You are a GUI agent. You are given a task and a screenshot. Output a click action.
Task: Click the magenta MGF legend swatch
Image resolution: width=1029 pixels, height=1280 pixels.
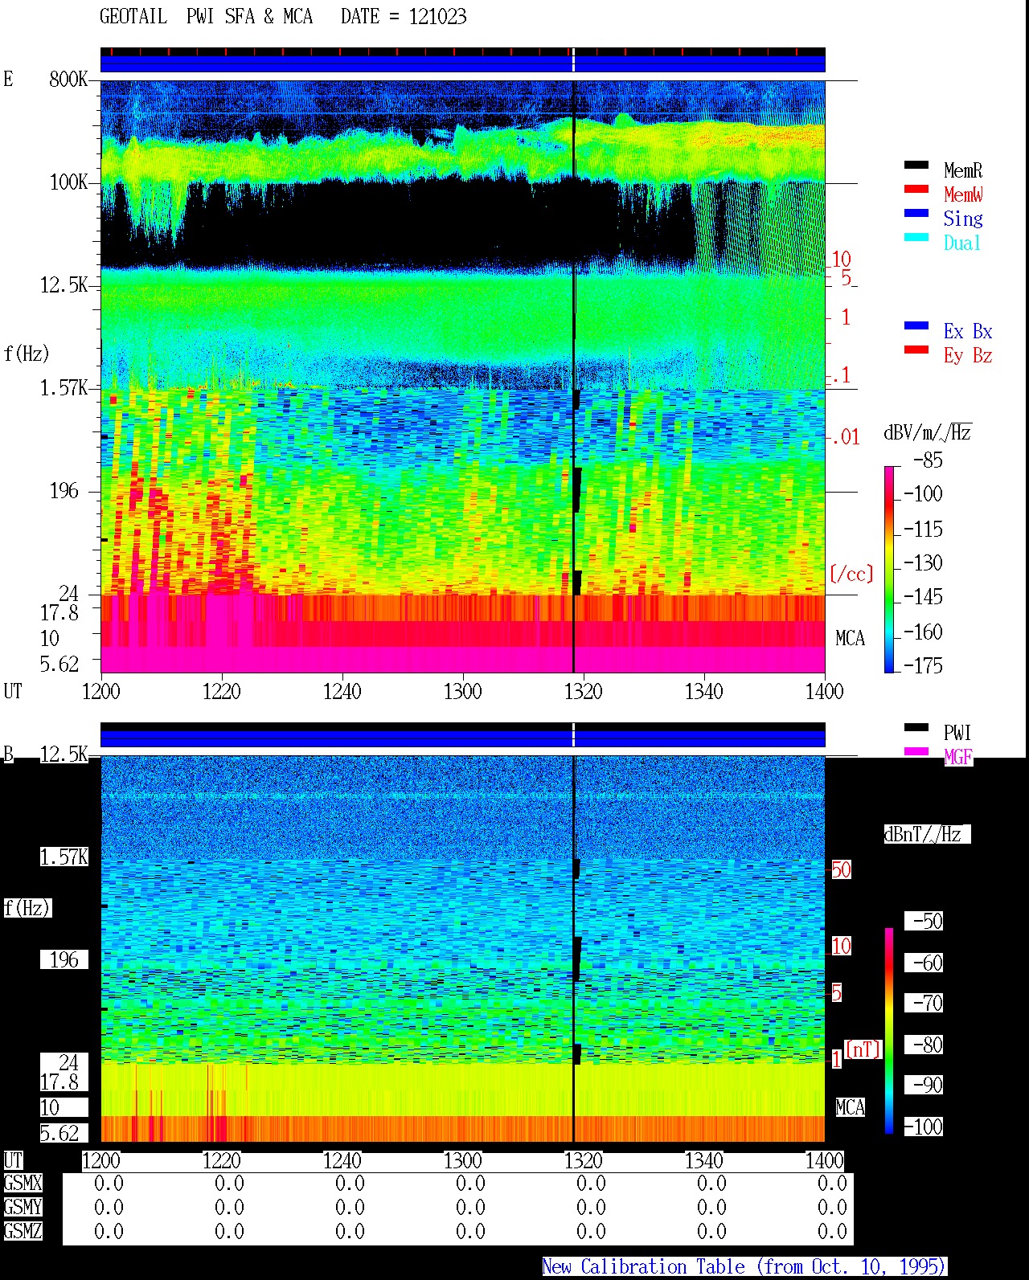pyautogui.click(x=916, y=752)
